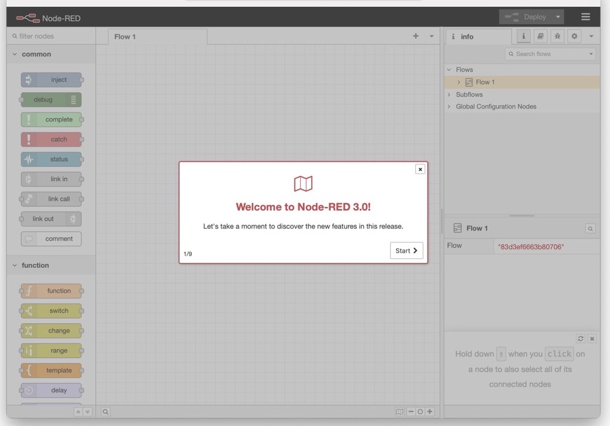This screenshot has height=426, width=610.
Task: Open the Deploy options dropdown arrow
Action: click(x=558, y=17)
